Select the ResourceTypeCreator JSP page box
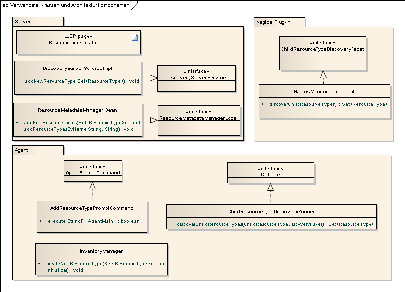 pyautogui.click(x=78, y=42)
